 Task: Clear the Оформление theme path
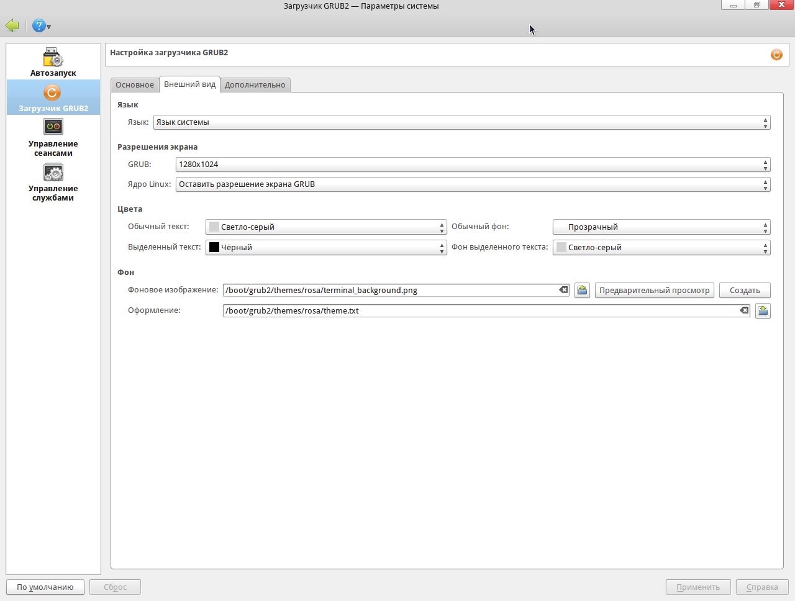click(744, 310)
